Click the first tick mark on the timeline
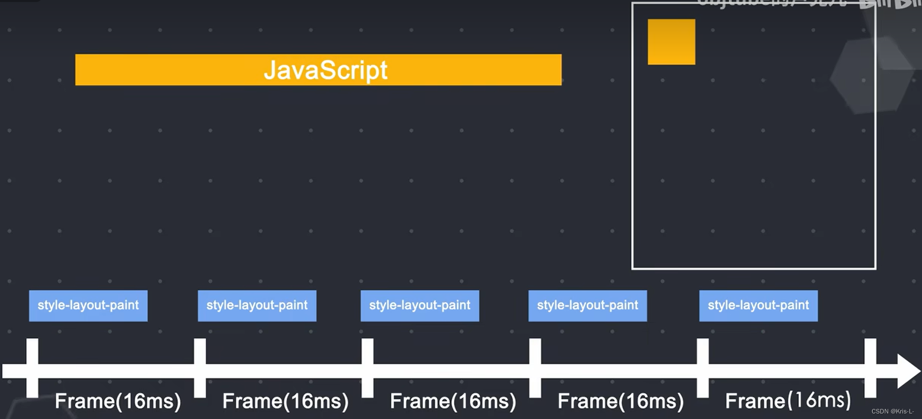This screenshot has width=922, height=419. 32,368
